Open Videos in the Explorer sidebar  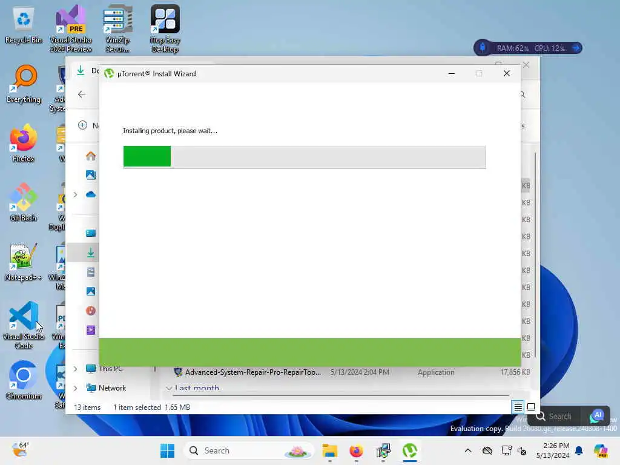[91, 330]
